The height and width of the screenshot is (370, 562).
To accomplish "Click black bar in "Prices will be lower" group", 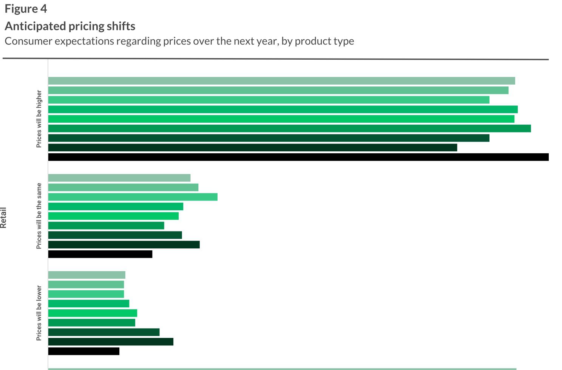I will coord(83,351).
